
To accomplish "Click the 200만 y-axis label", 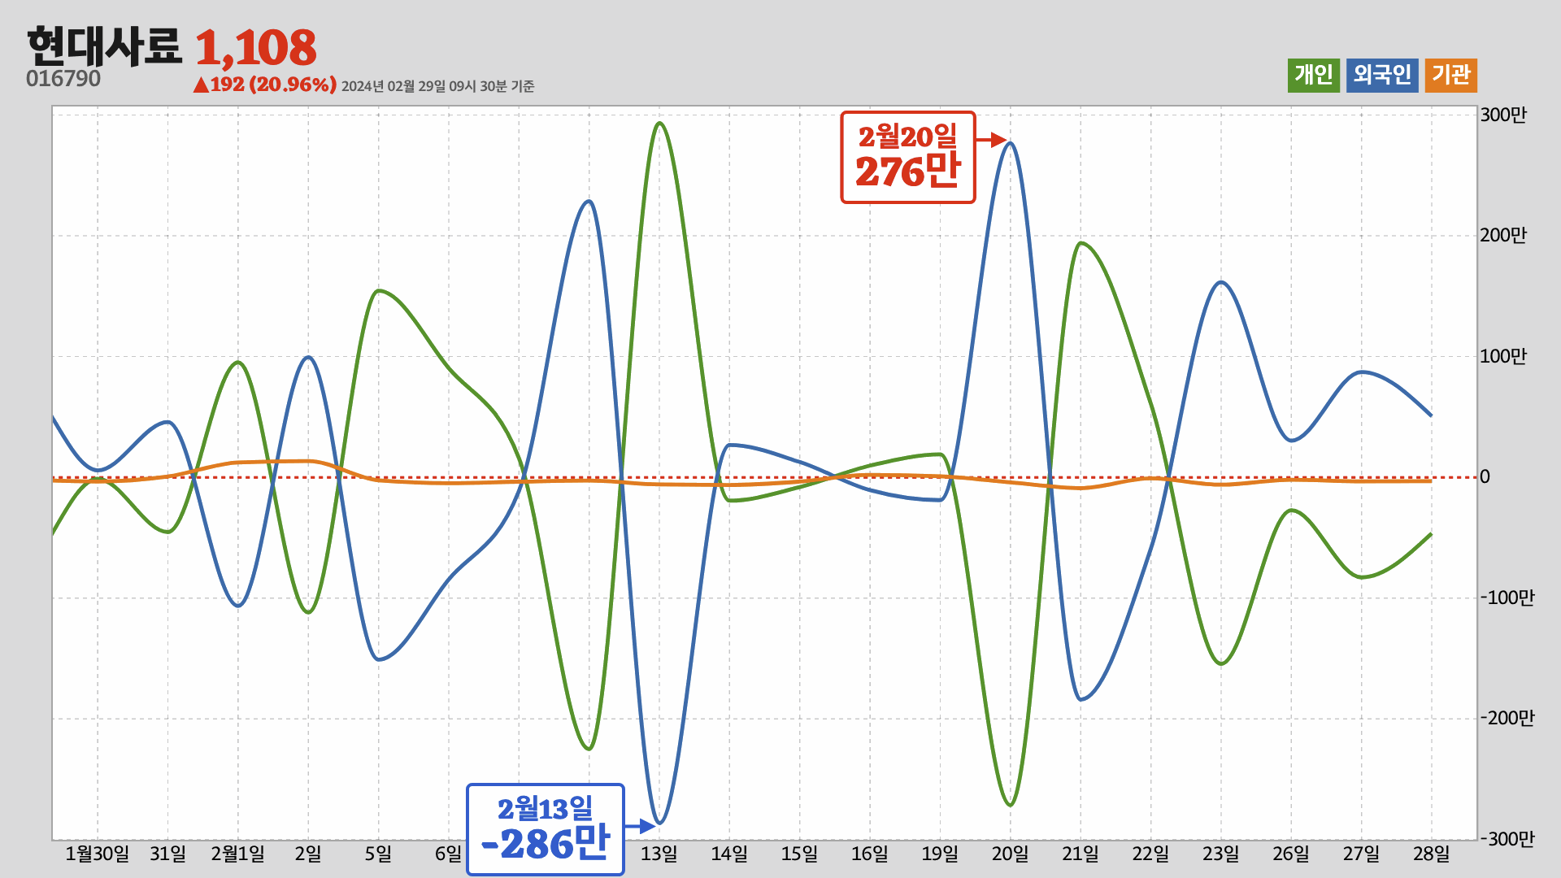I will (x=1503, y=236).
